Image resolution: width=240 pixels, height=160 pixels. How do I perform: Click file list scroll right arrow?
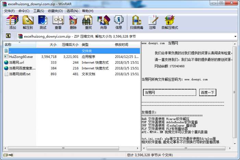click(x=137, y=148)
